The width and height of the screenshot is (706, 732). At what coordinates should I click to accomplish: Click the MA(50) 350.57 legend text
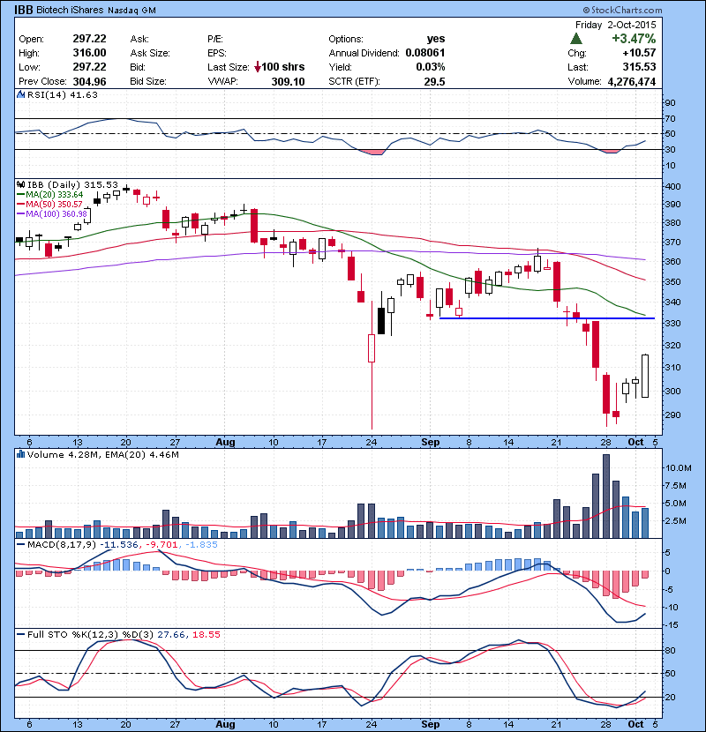click(x=54, y=205)
